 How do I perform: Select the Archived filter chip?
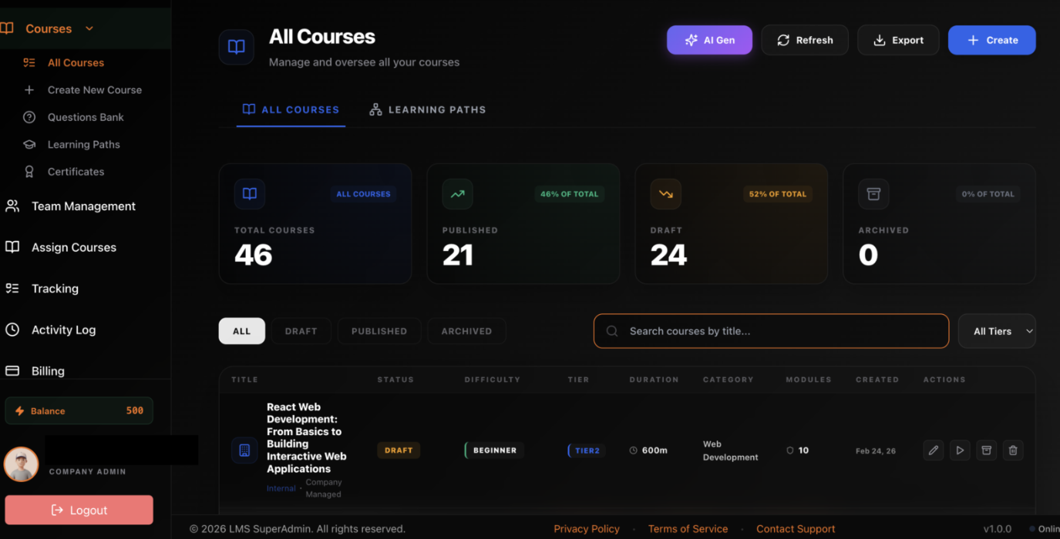[x=466, y=330]
